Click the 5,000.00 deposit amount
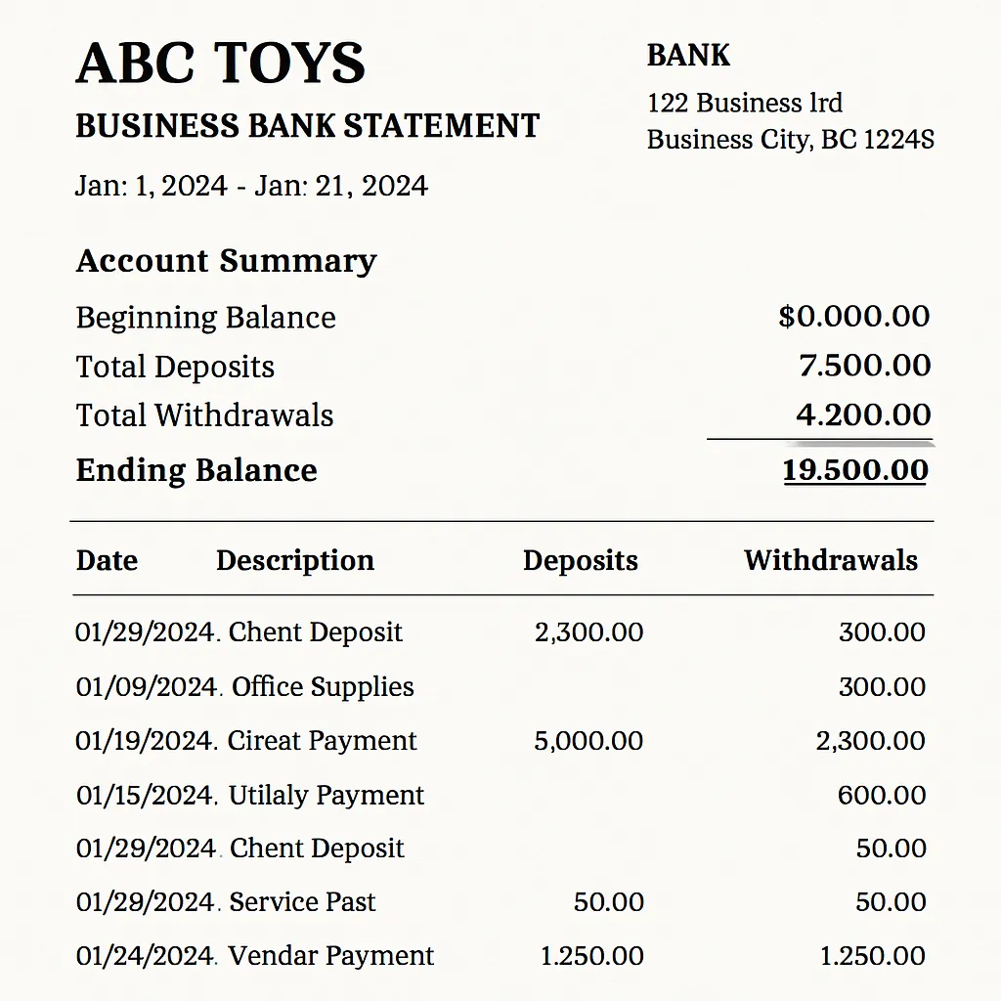 (588, 741)
